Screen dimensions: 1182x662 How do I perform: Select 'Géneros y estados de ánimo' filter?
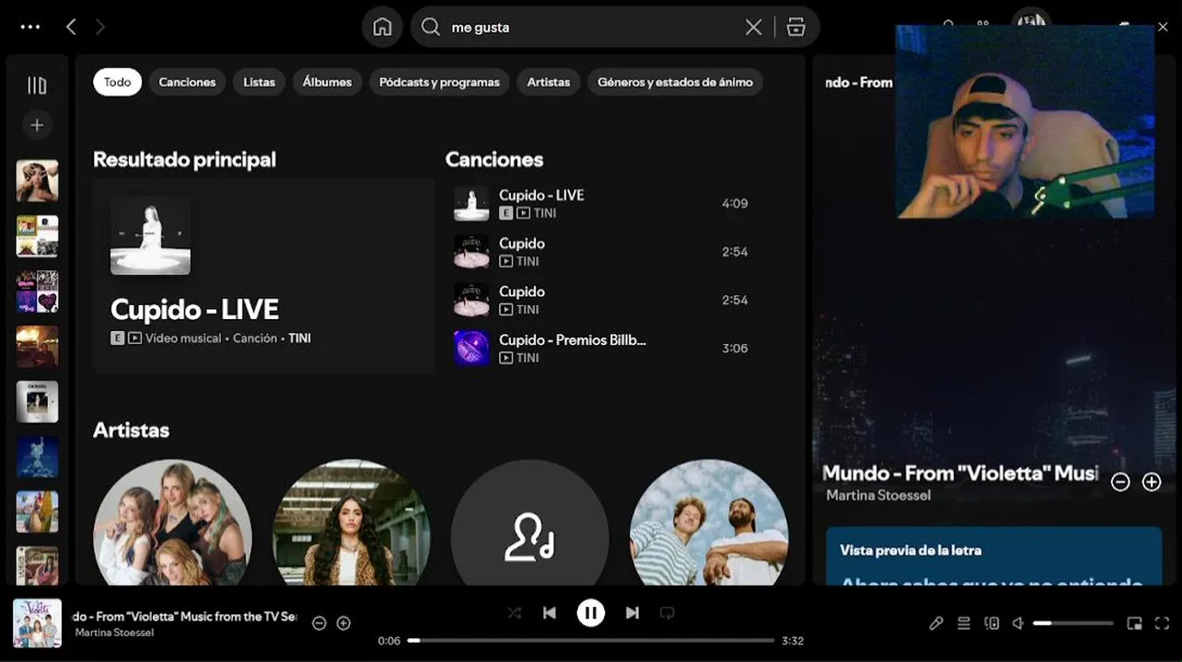(675, 82)
